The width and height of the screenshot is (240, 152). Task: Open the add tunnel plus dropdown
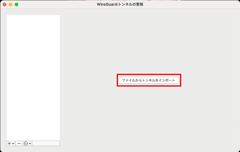pos(11,144)
